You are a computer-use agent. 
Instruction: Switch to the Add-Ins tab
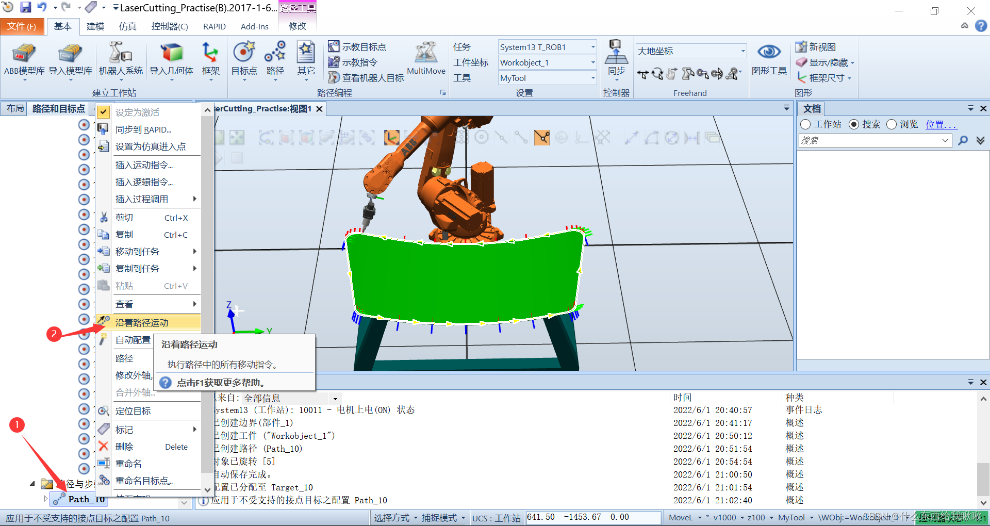click(x=254, y=26)
